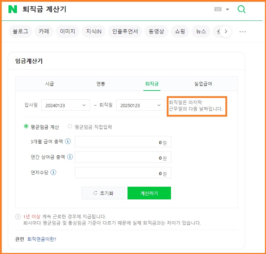The width and height of the screenshot is (266, 254).
Task: Open the 동영상 search category
Action: (x=156, y=31)
